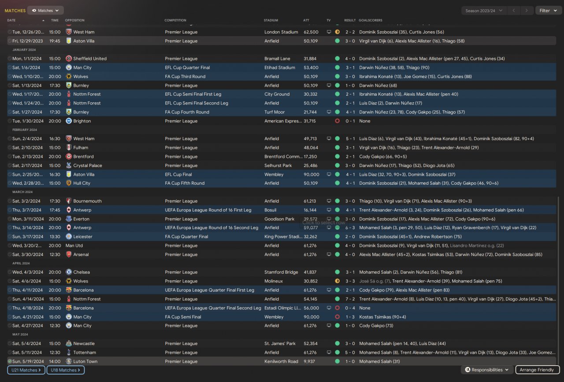Open the Crystal Palace club crest
This screenshot has width=564, height=382.
pos(68,166)
